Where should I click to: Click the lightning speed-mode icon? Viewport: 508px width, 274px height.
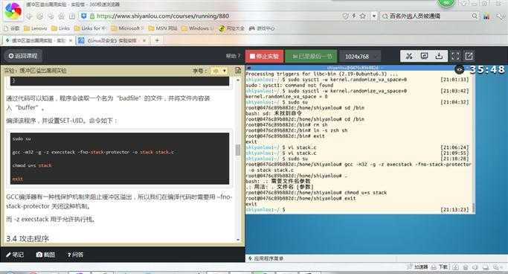354,16
